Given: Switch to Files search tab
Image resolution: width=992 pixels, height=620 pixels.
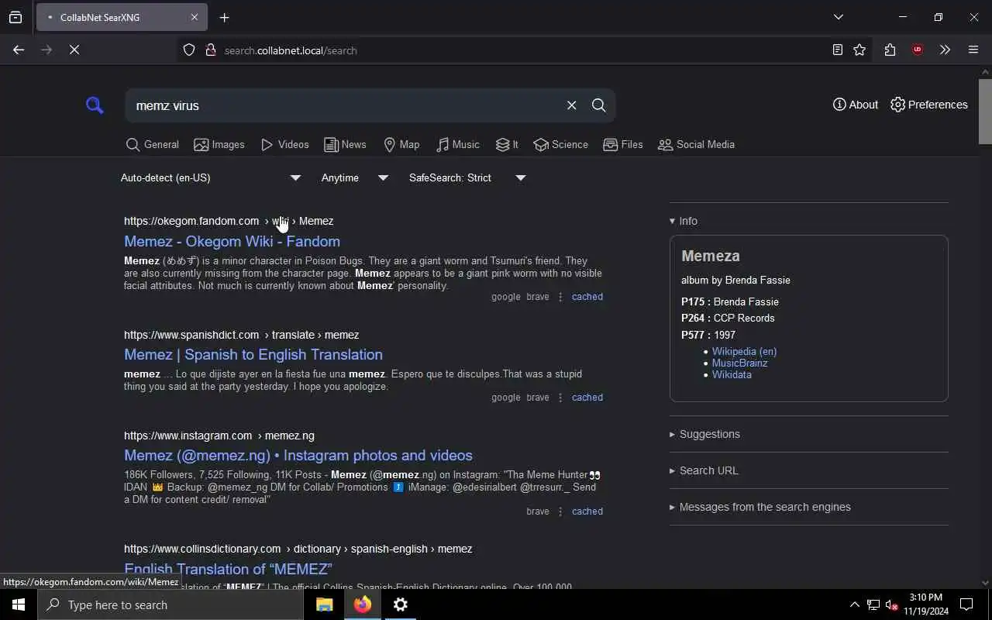Looking at the screenshot, I should coord(623,145).
